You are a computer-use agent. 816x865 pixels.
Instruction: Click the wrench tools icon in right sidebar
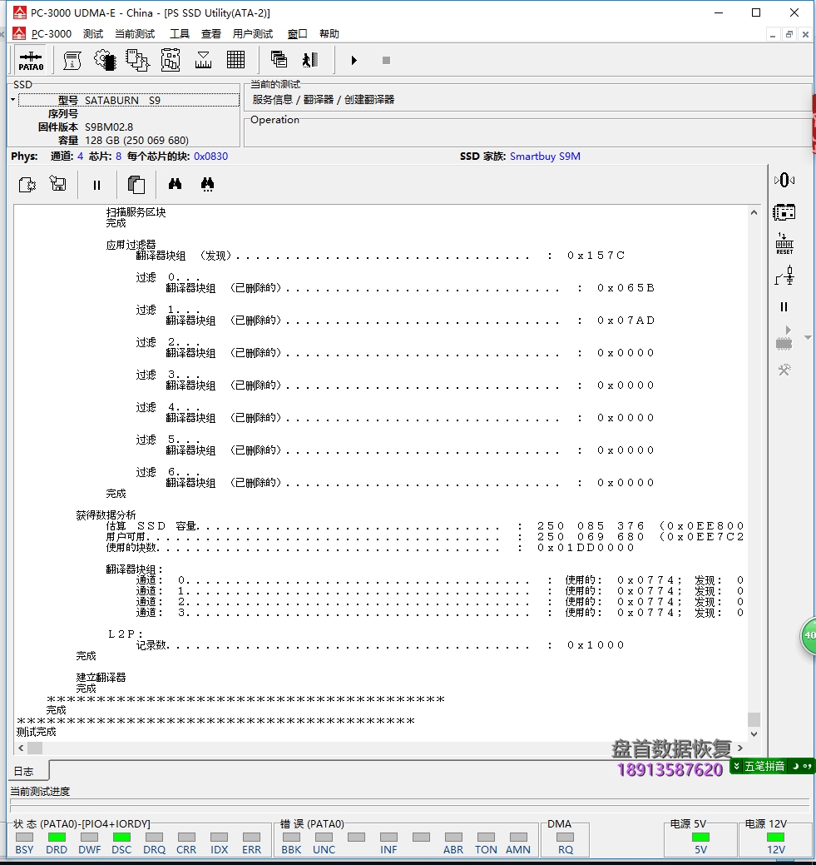point(784,370)
